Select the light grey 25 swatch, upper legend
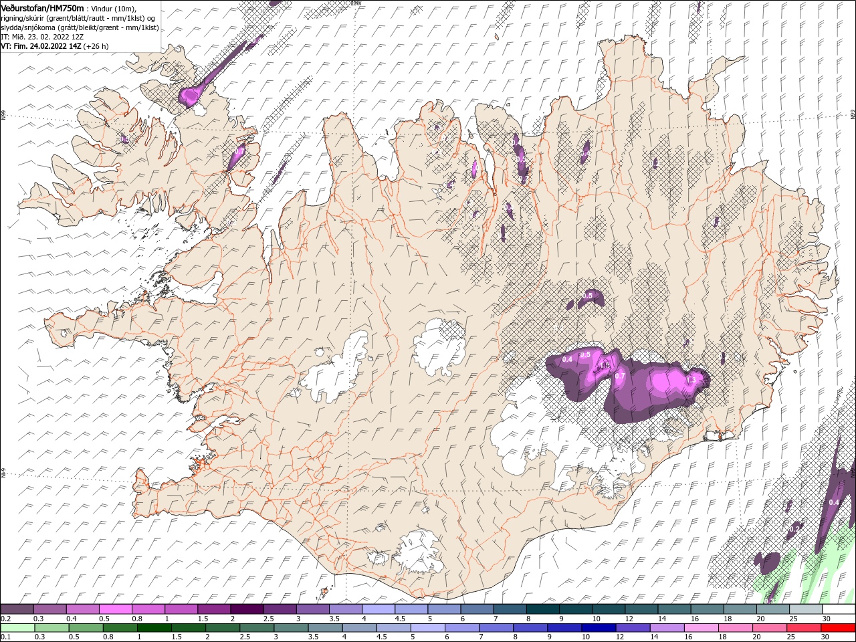The height and width of the screenshot is (642, 856). tap(807, 609)
